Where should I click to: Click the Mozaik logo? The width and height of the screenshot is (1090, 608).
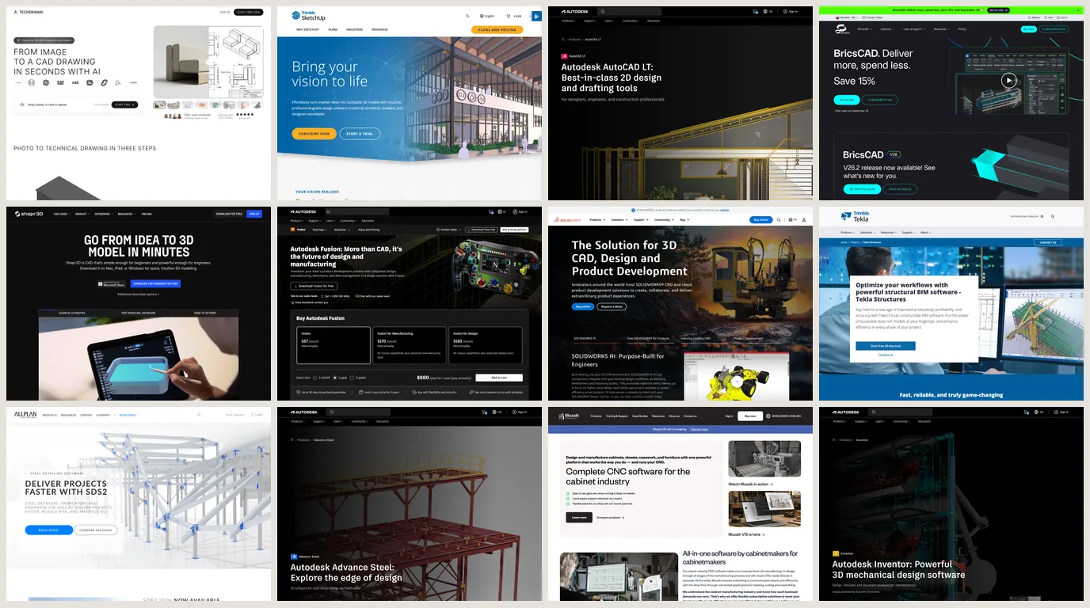pyautogui.click(x=570, y=416)
